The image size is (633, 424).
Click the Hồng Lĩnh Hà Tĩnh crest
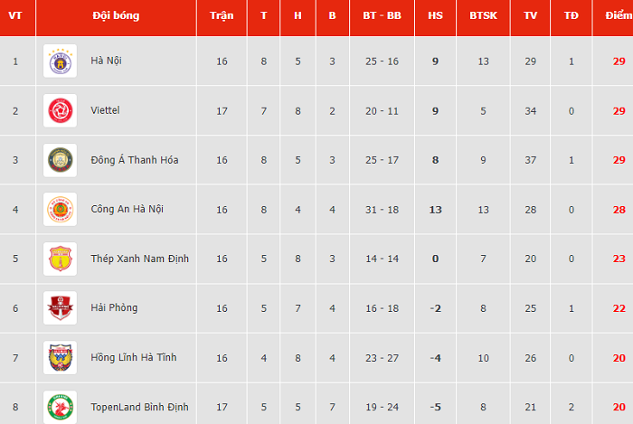61,358
